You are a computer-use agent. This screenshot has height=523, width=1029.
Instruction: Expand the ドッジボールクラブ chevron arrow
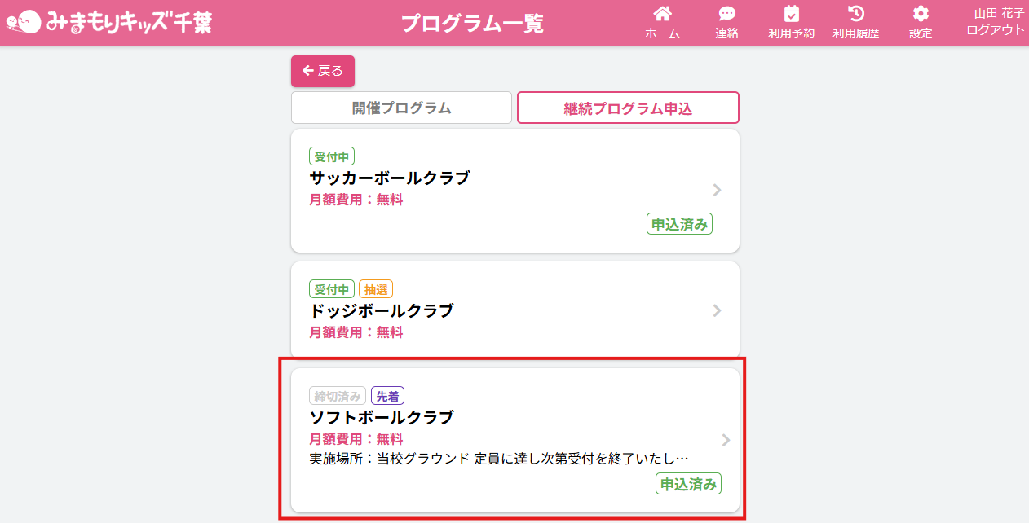717,310
